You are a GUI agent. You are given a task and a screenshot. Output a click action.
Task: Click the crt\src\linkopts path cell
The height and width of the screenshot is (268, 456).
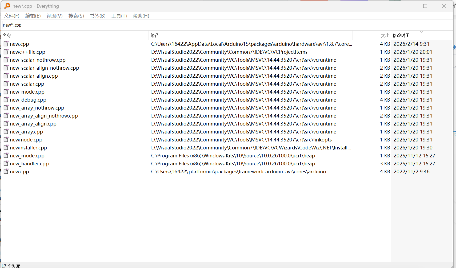click(x=241, y=140)
